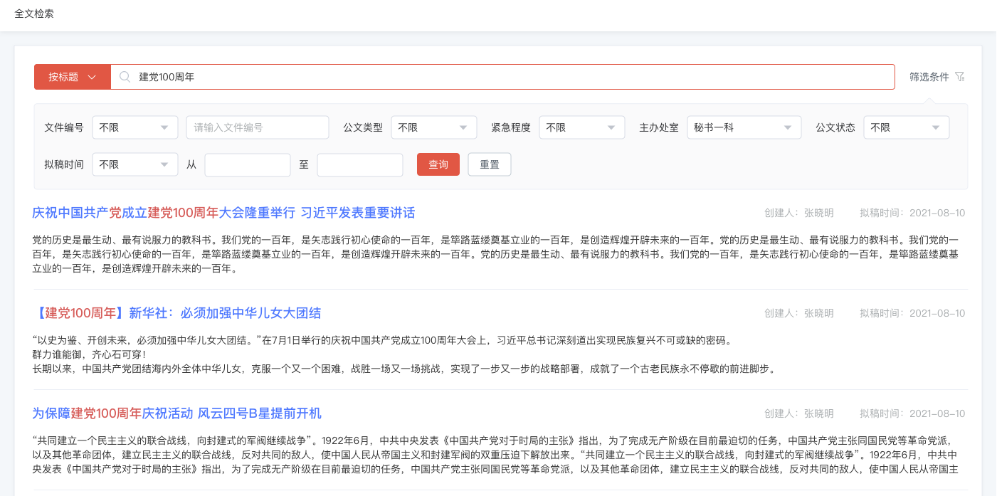Viewport: 997px width, 496px height.
Task: Open the 主办处室 dropdown showing 秘书一科
Action: (x=744, y=127)
